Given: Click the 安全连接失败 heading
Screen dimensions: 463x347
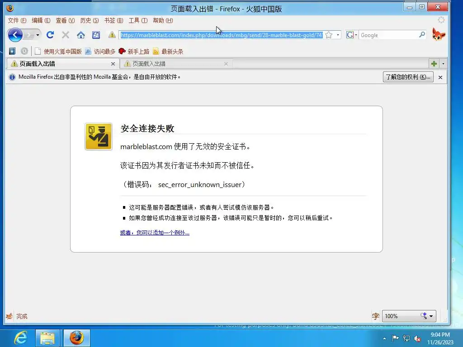Looking at the screenshot, I should (147, 128).
